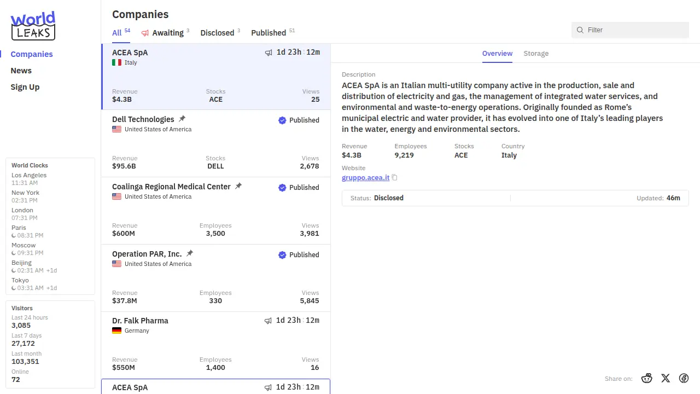Viewport: 700px width, 394px height.
Task: Show the Published companies tab
Action: 269,33
